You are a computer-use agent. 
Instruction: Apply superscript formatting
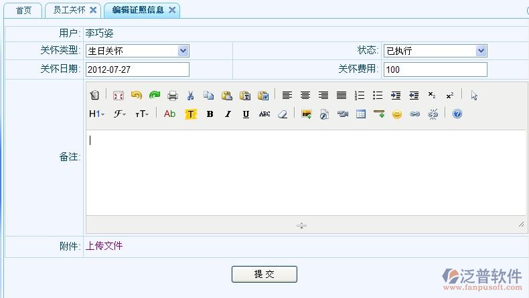(450, 96)
